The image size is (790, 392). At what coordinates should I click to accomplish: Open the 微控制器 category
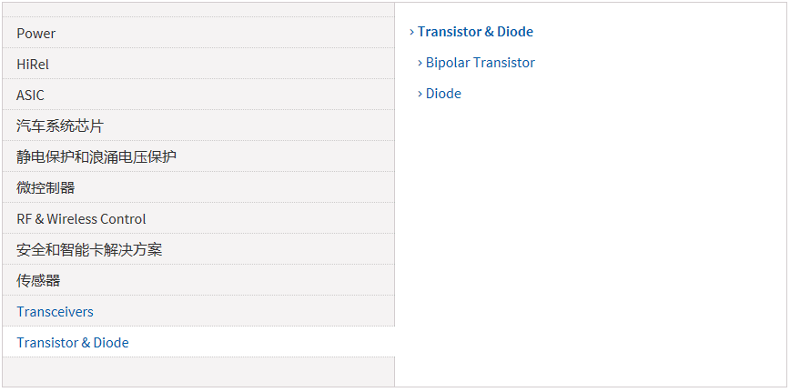[x=46, y=188]
